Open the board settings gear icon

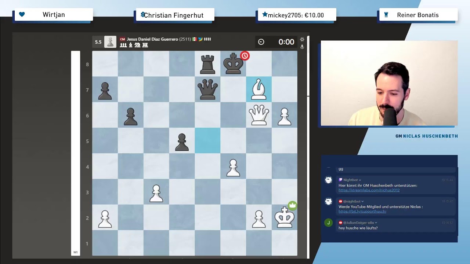point(302,39)
